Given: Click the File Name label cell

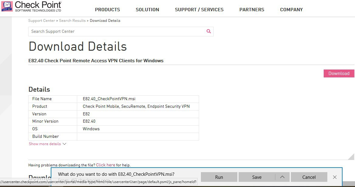Looking at the screenshot, I should (53, 99).
